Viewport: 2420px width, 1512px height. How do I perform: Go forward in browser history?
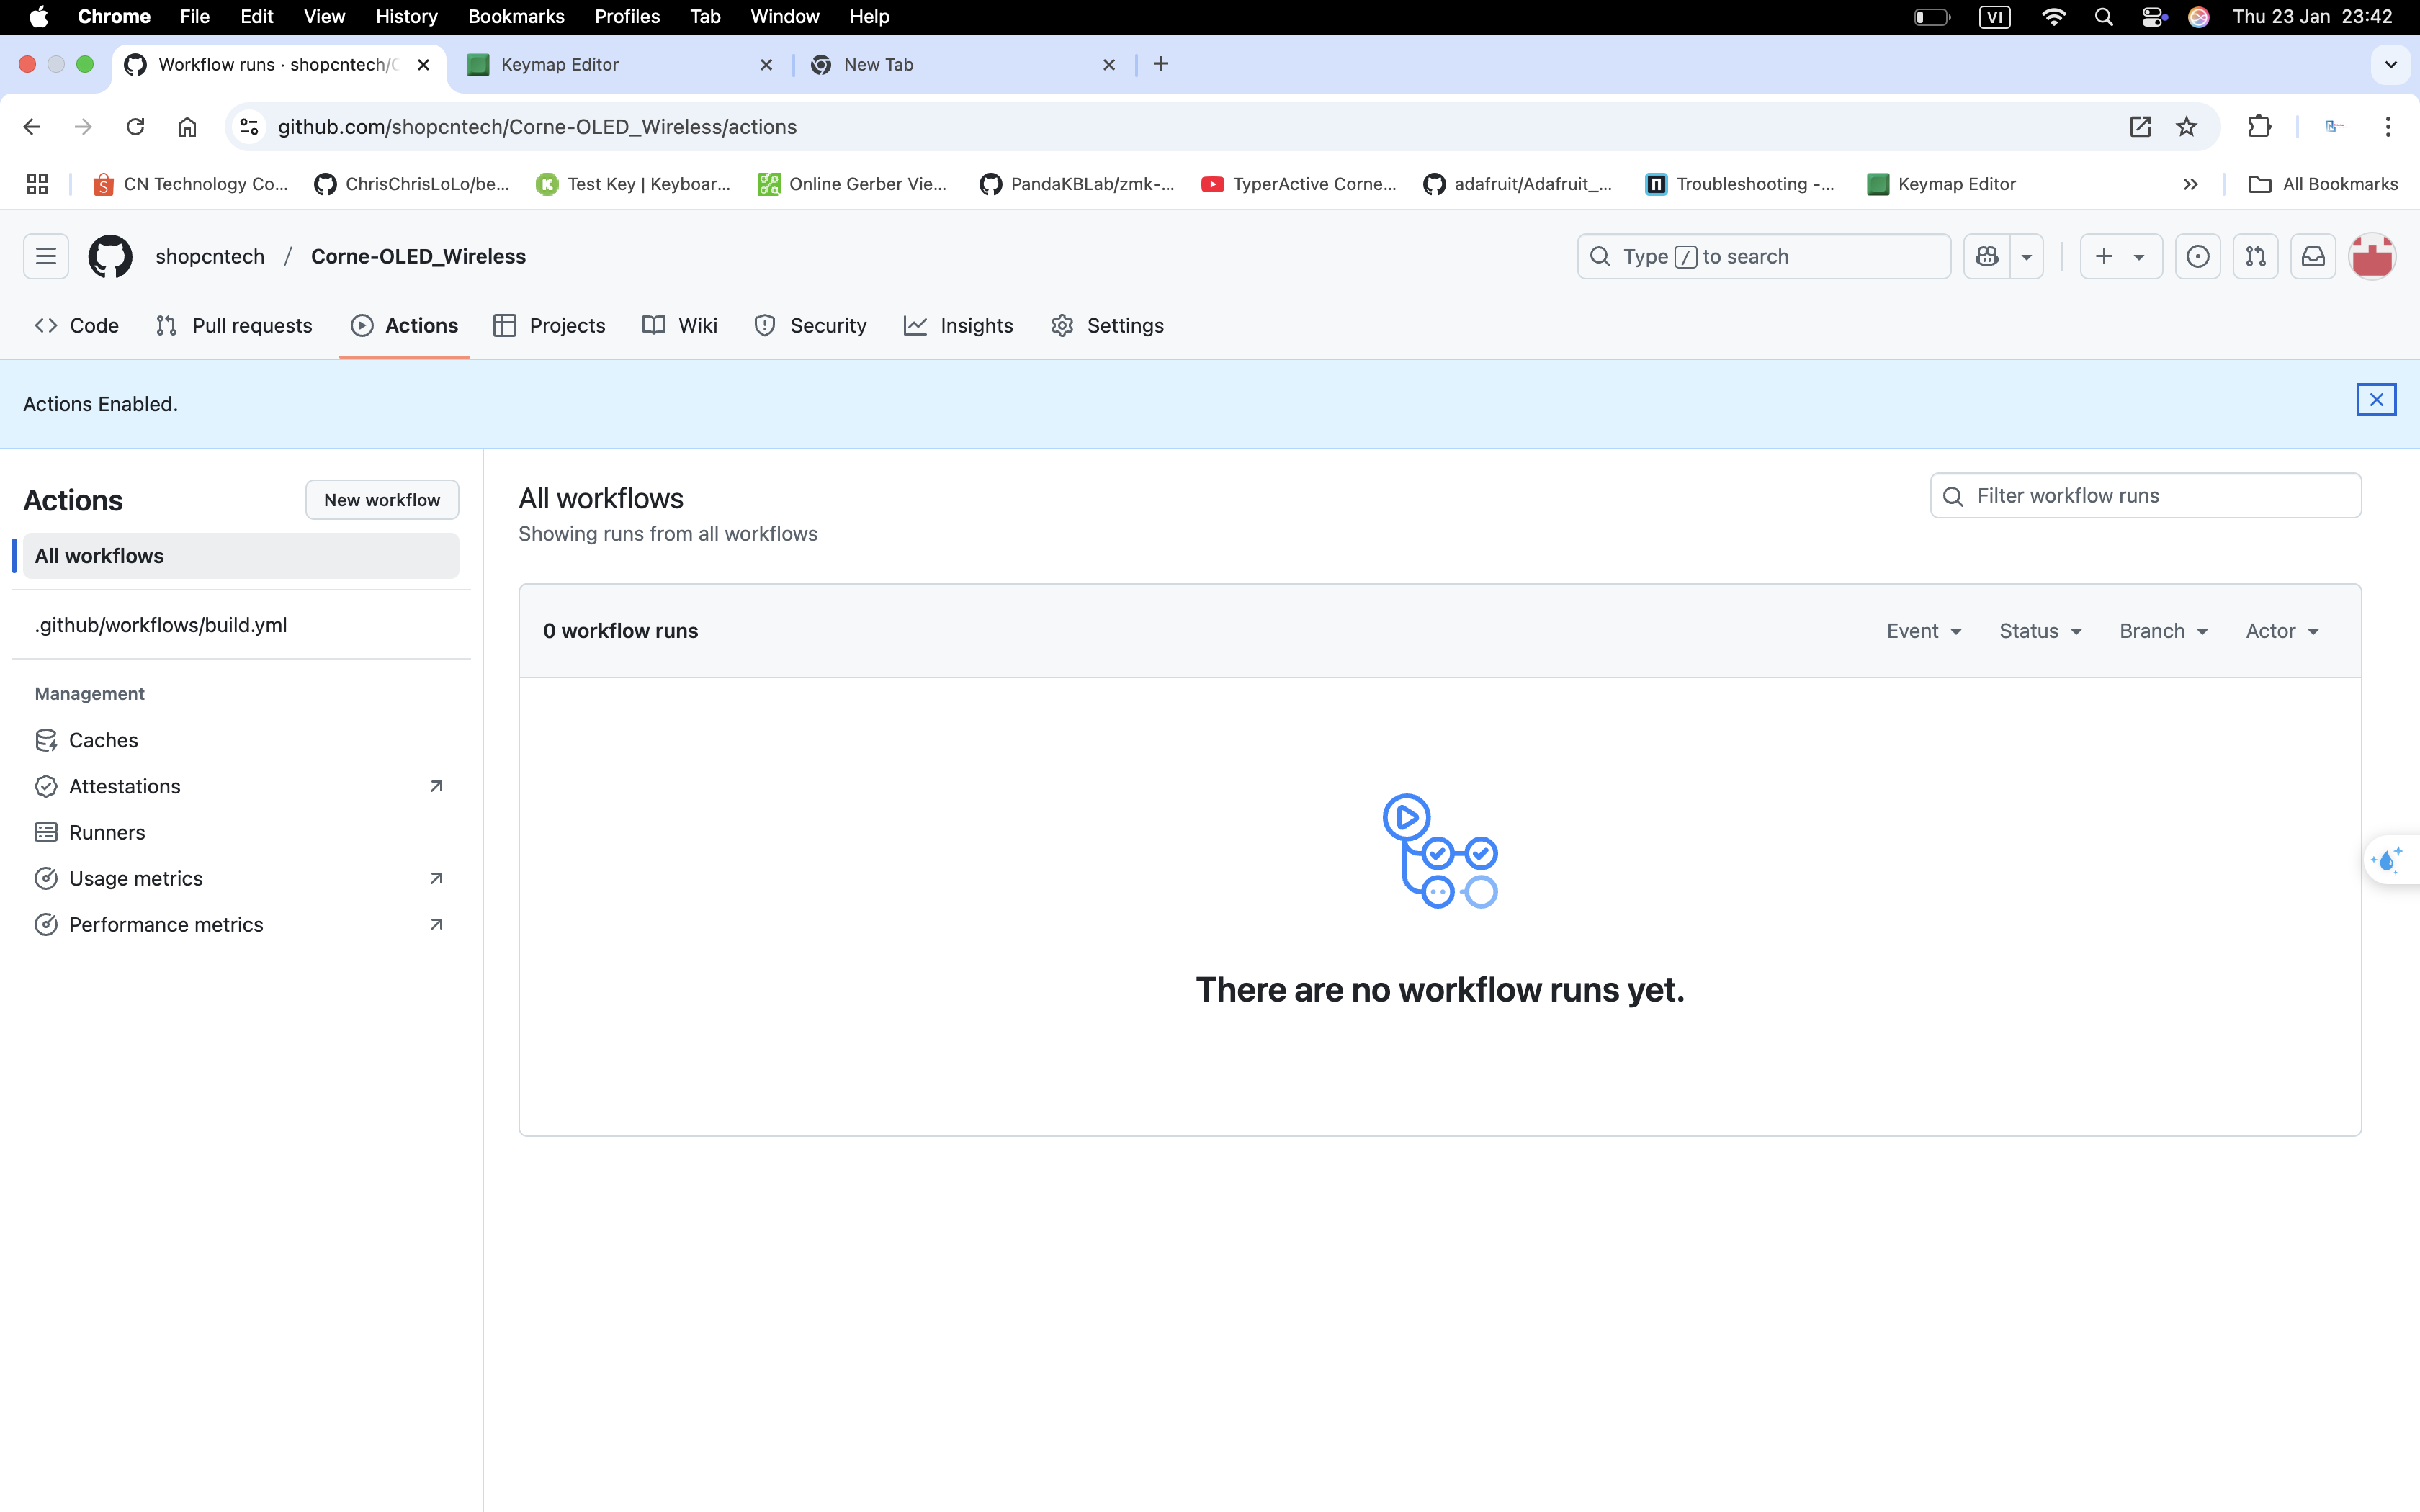coord(84,126)
